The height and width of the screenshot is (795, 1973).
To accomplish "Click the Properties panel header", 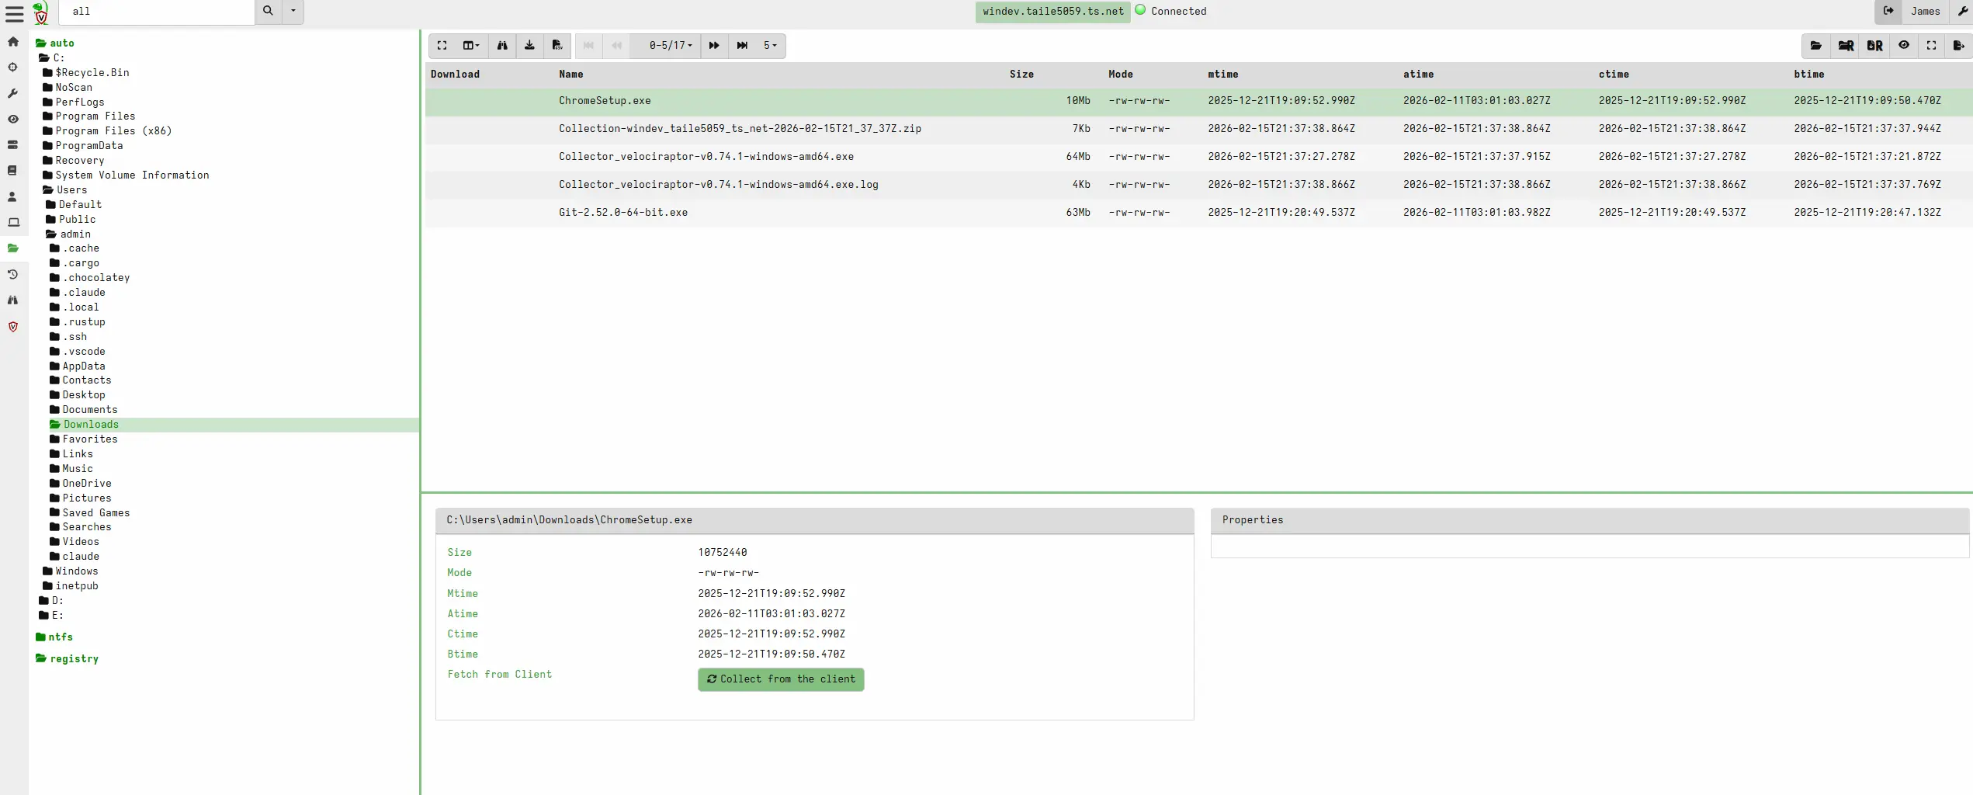I will pyautogui.click(x=1590, y=520).
